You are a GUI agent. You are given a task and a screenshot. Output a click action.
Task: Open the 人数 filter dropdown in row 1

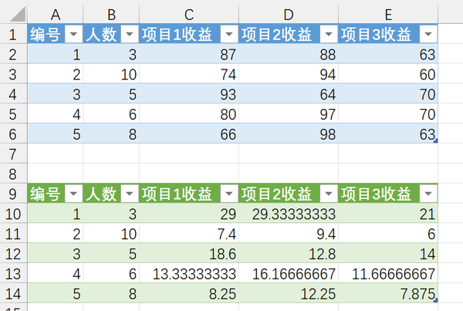[130, 34]
